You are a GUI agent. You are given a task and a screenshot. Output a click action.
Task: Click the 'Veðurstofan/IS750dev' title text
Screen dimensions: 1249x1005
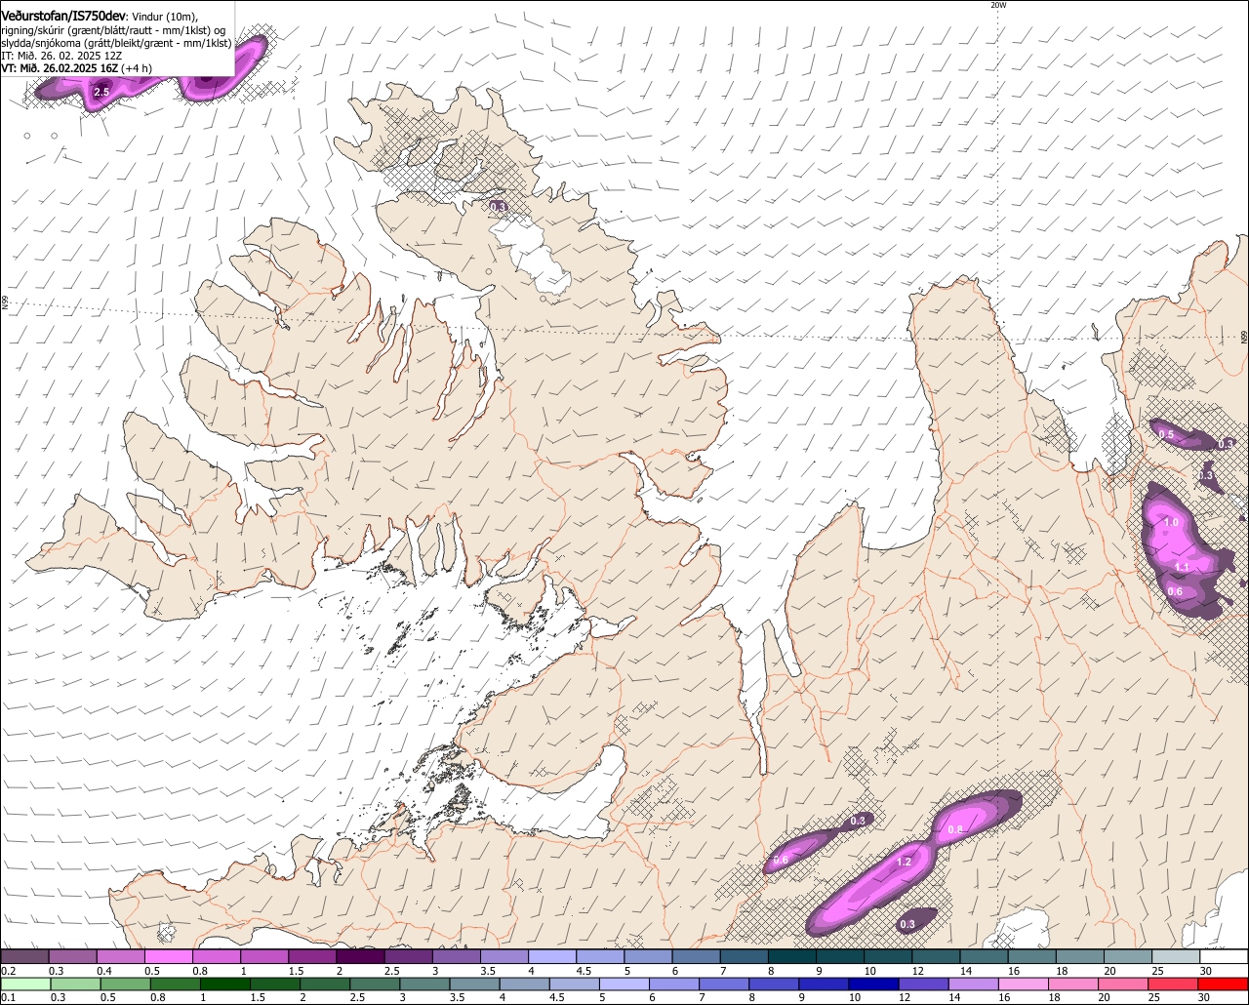click(x=63, y=16)
